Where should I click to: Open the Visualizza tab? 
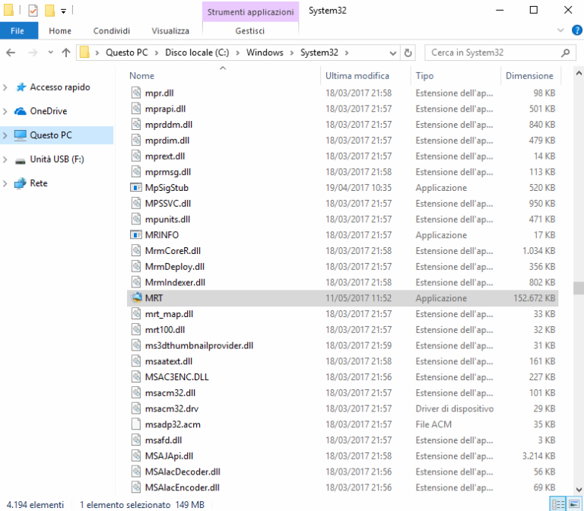(170, 31)
